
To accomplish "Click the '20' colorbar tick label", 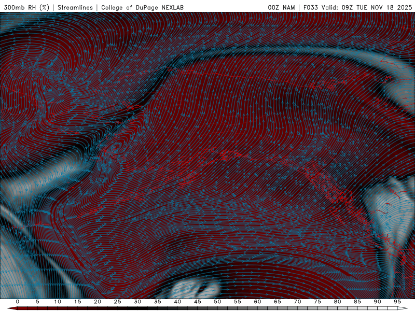I will (x=98, y=302).
